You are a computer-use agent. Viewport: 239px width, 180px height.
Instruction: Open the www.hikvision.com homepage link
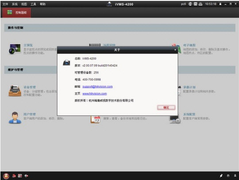[95, 93]
